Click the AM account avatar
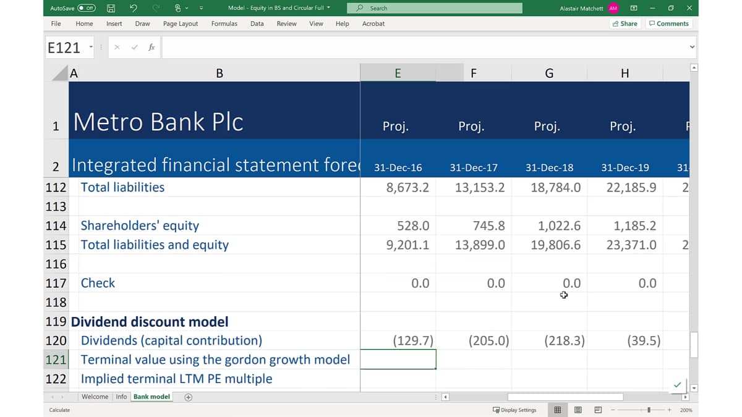Viewport: 742px width, 417px height. (x=613, y=8)
